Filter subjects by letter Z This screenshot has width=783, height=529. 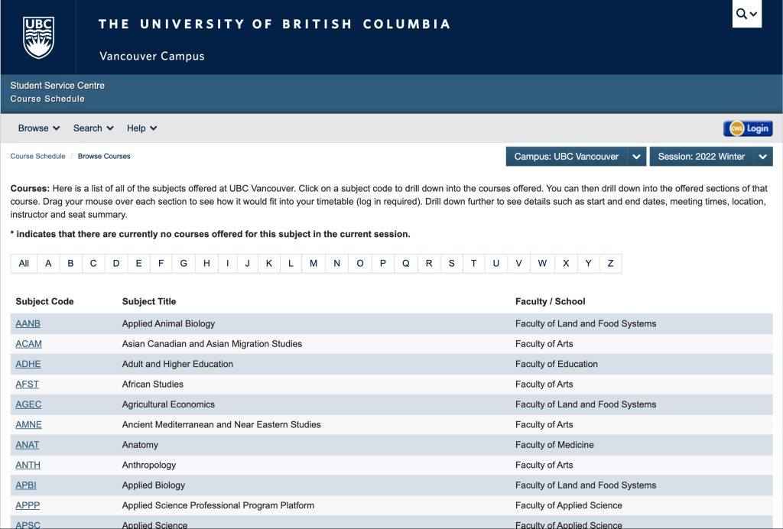tap(610, 264)
